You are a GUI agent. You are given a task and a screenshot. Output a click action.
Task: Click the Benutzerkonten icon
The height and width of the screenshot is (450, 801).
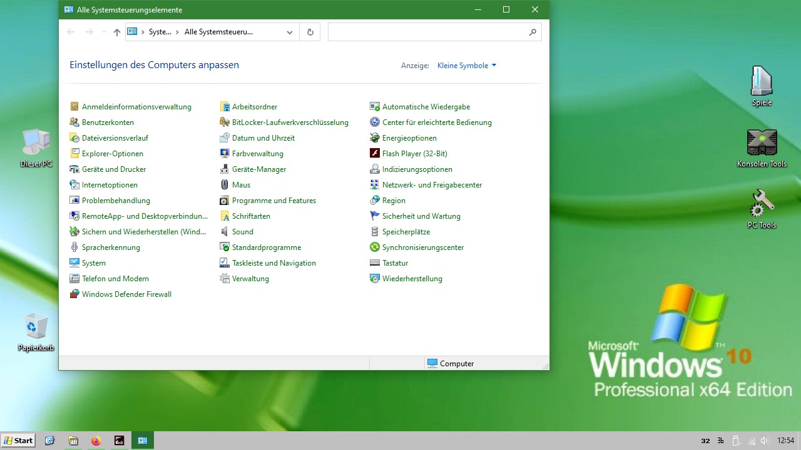tap(74, 122)
